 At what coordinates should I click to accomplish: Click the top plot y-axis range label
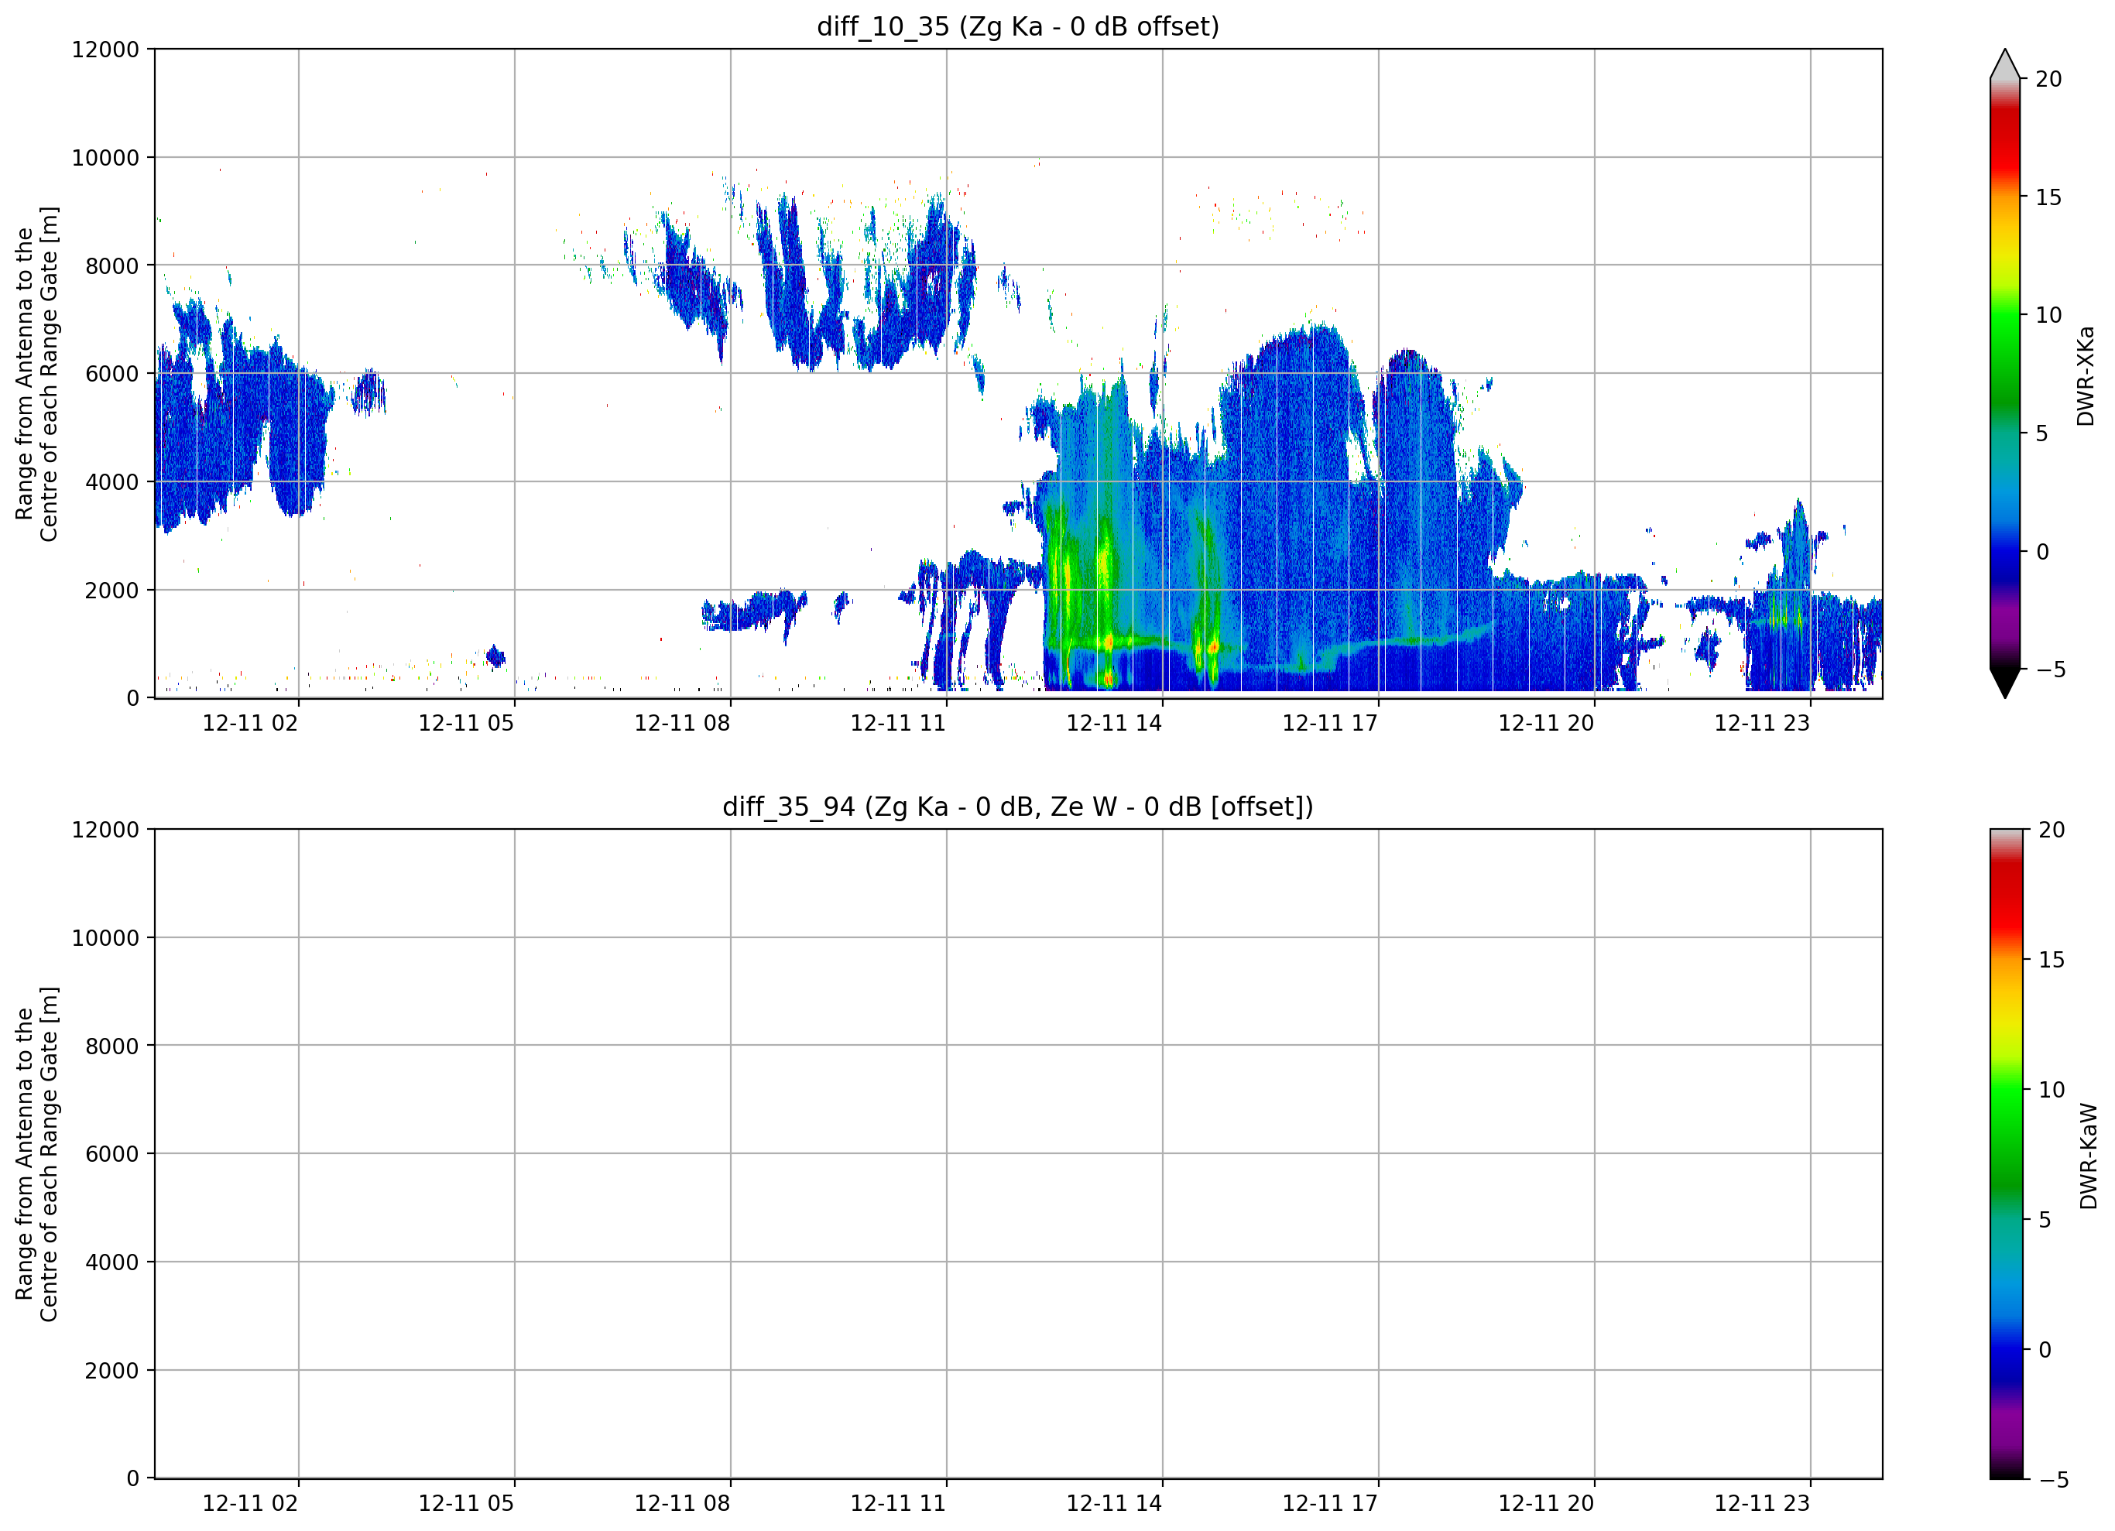click(x=36, y=374)
